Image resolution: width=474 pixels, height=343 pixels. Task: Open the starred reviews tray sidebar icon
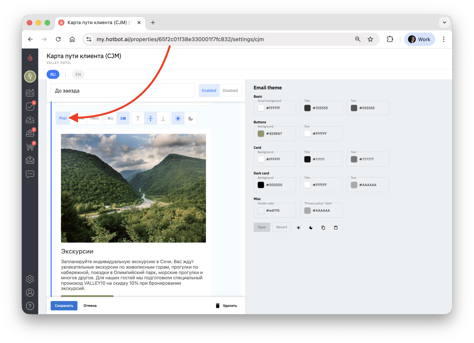tap(30, 133)
